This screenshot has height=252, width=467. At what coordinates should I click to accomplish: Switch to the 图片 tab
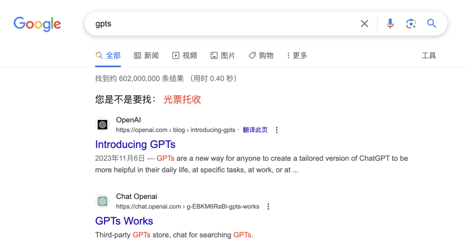223,56
